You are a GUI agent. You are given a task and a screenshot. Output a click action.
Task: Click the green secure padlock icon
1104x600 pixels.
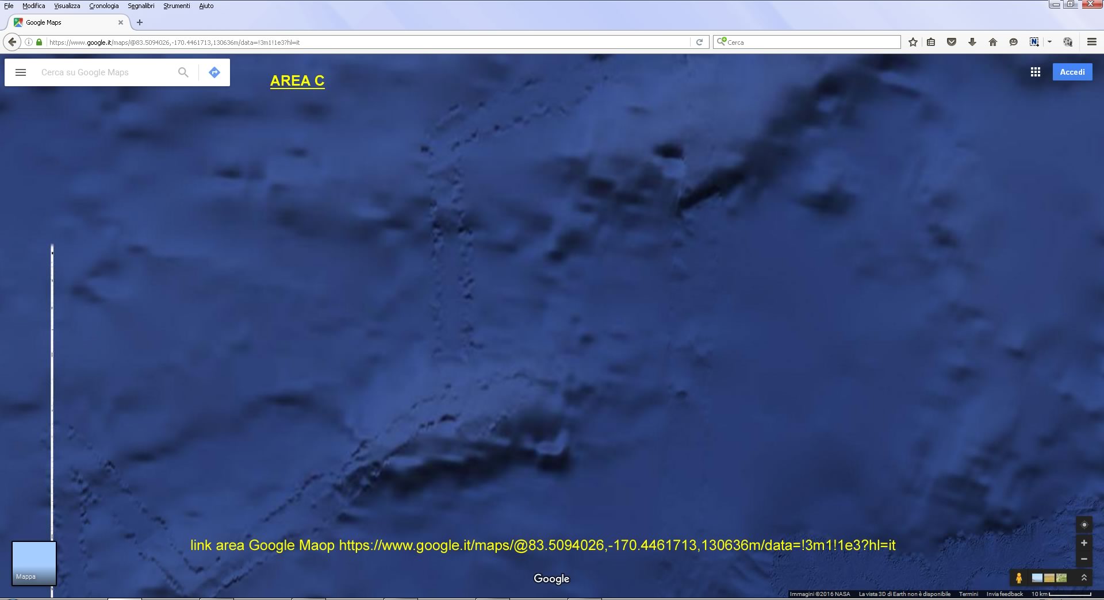click(39, 42)
